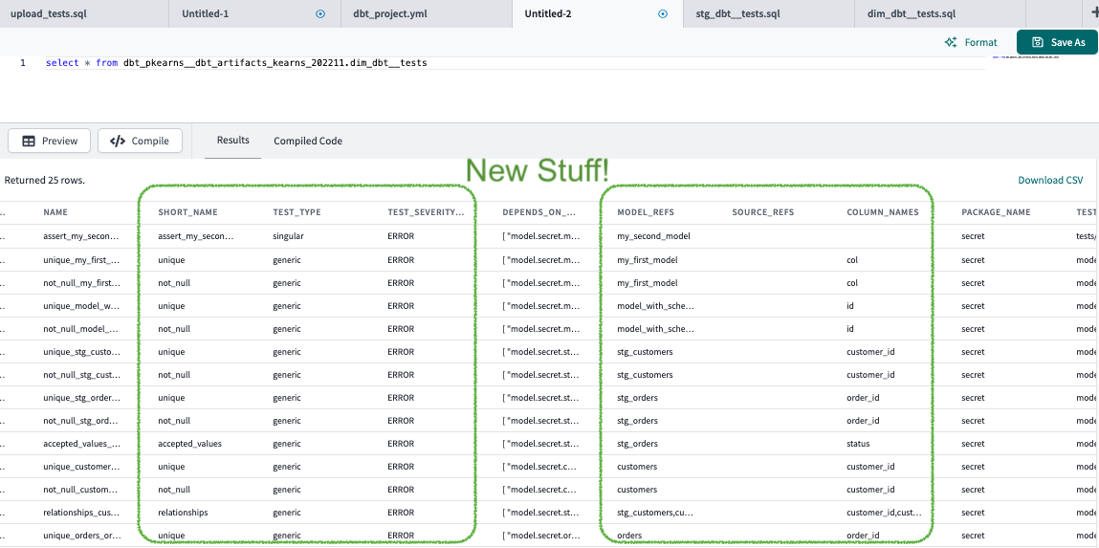The image size is (1099, 548).
Task: Select the Untitled-2 tab
Action: coord(598,14)
